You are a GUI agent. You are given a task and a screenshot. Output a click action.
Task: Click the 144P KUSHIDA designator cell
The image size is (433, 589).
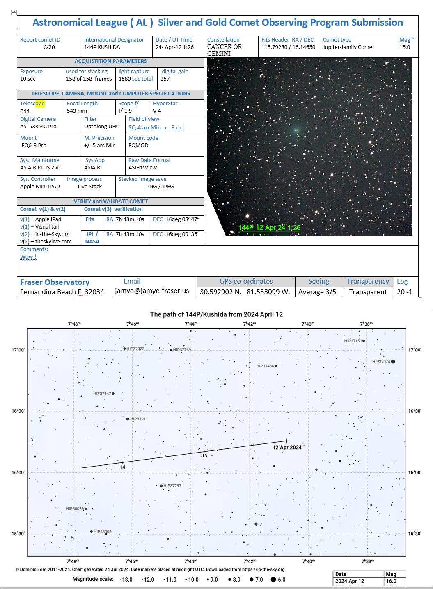click(102, 47)
